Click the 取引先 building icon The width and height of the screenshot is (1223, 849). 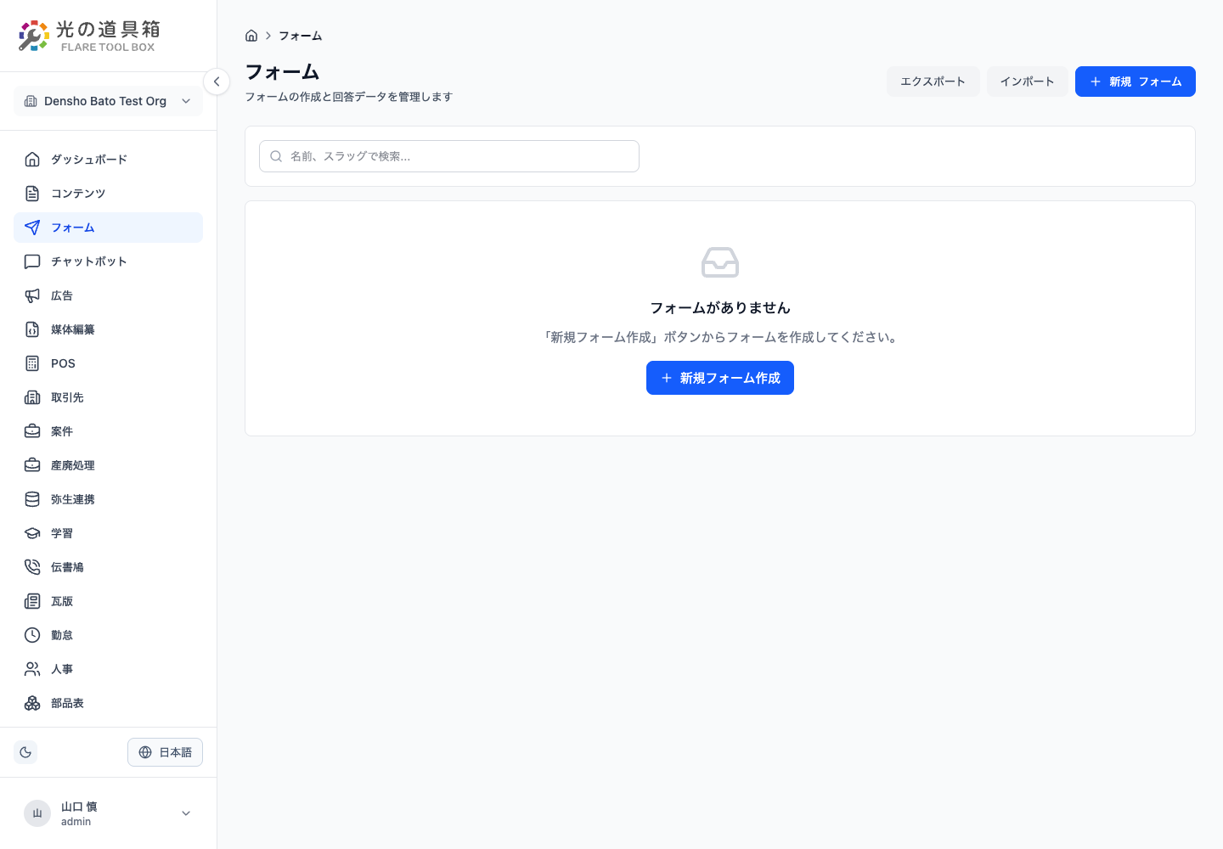(32, 397)
